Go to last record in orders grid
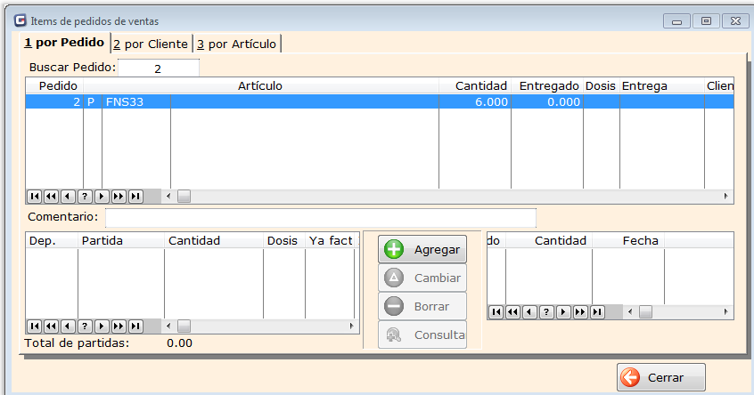 point(135,196)
